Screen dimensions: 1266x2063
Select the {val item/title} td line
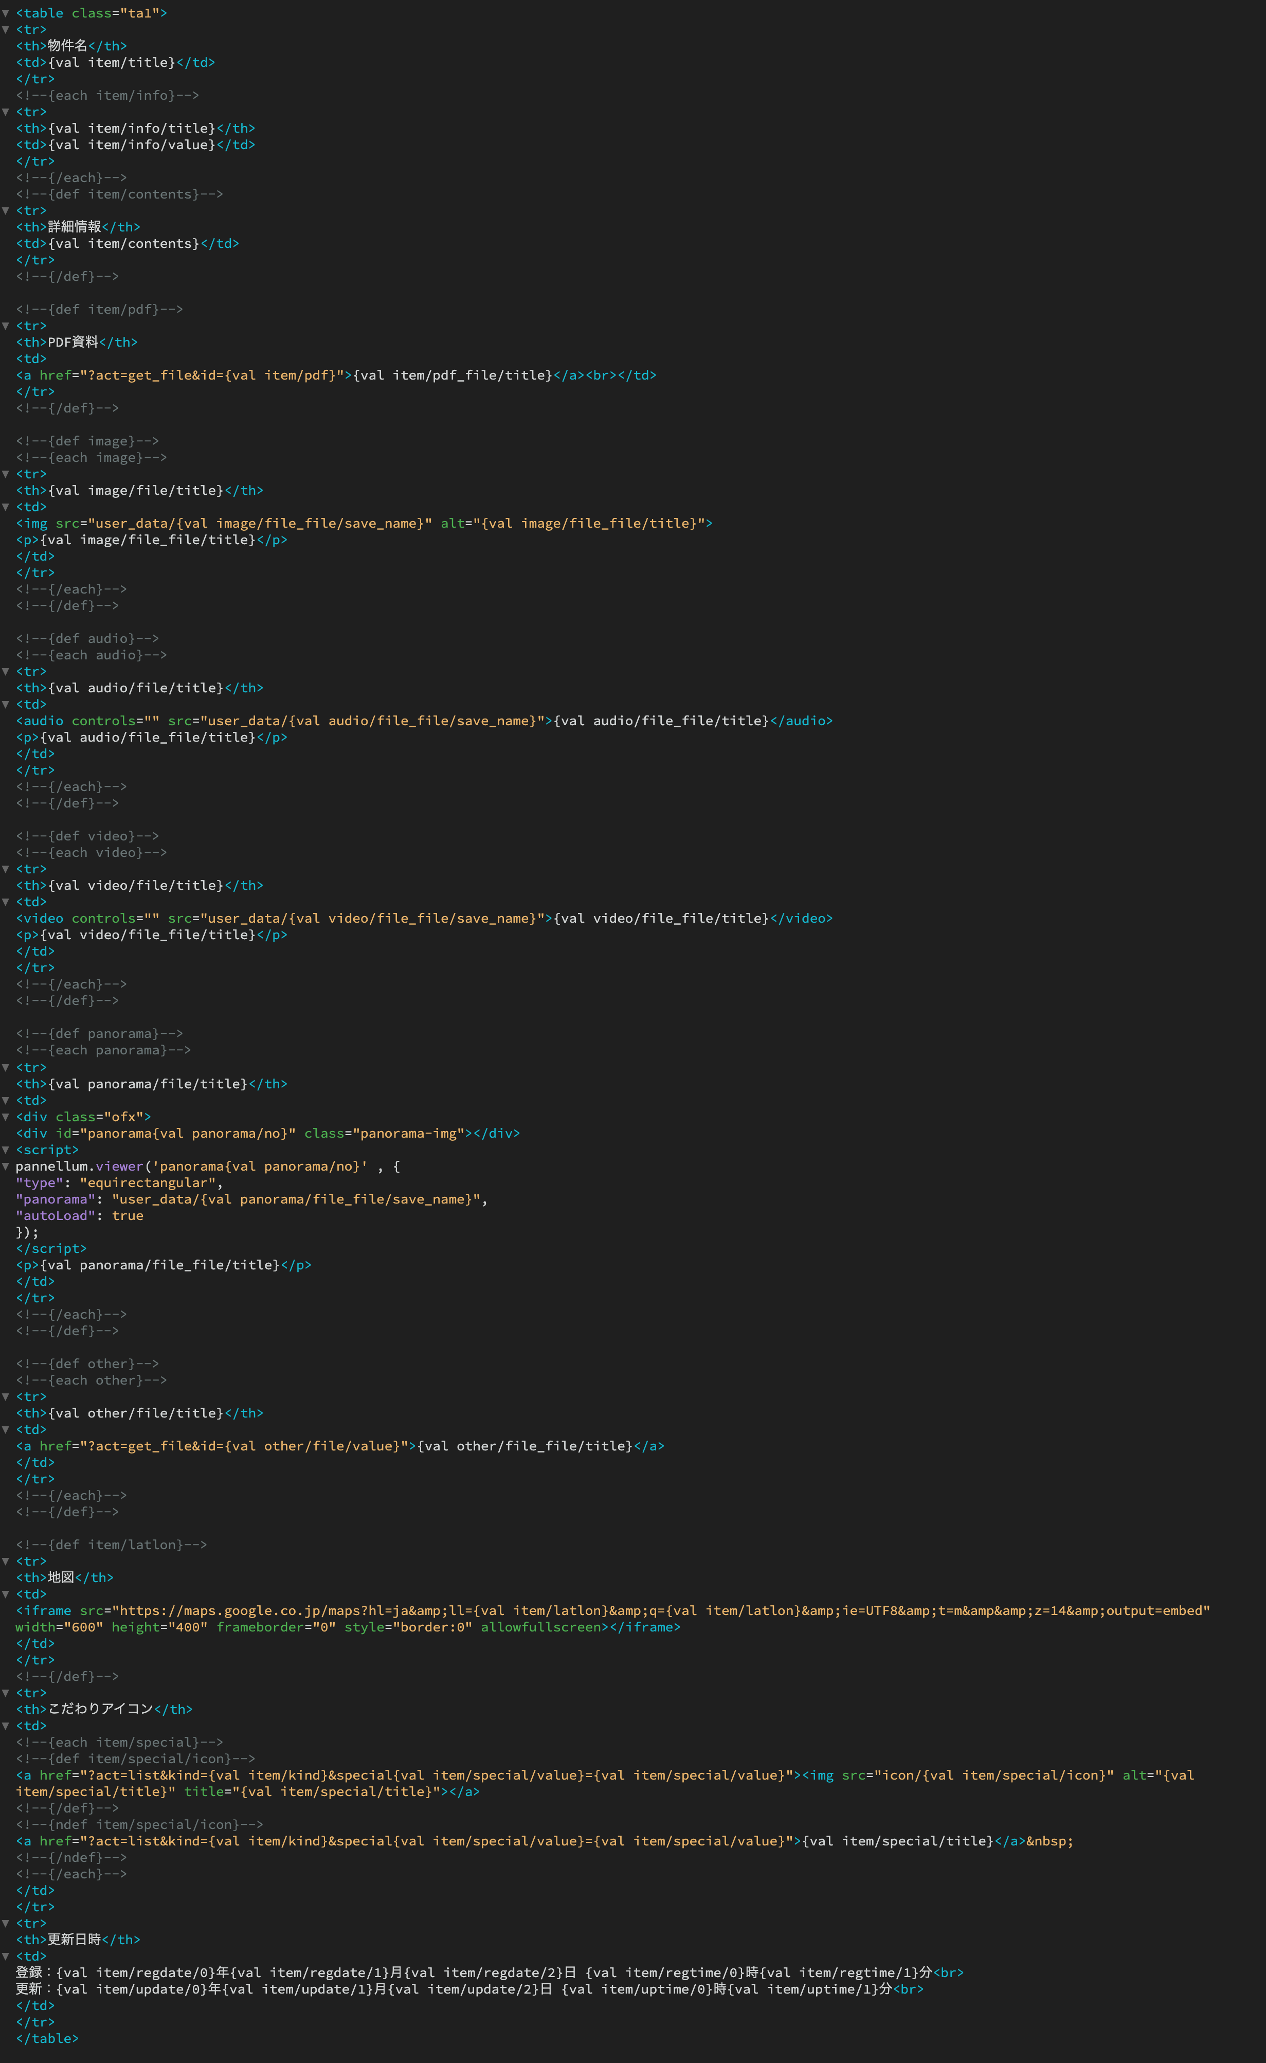116,63
